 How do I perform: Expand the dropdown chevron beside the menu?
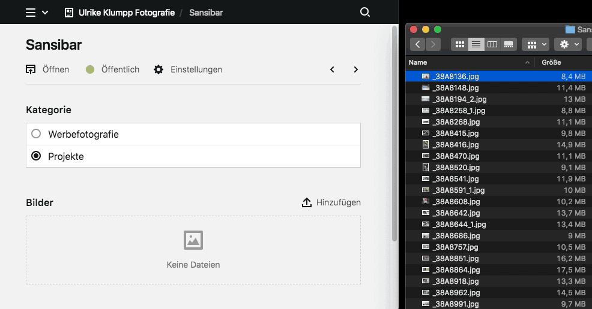point(45,13)
